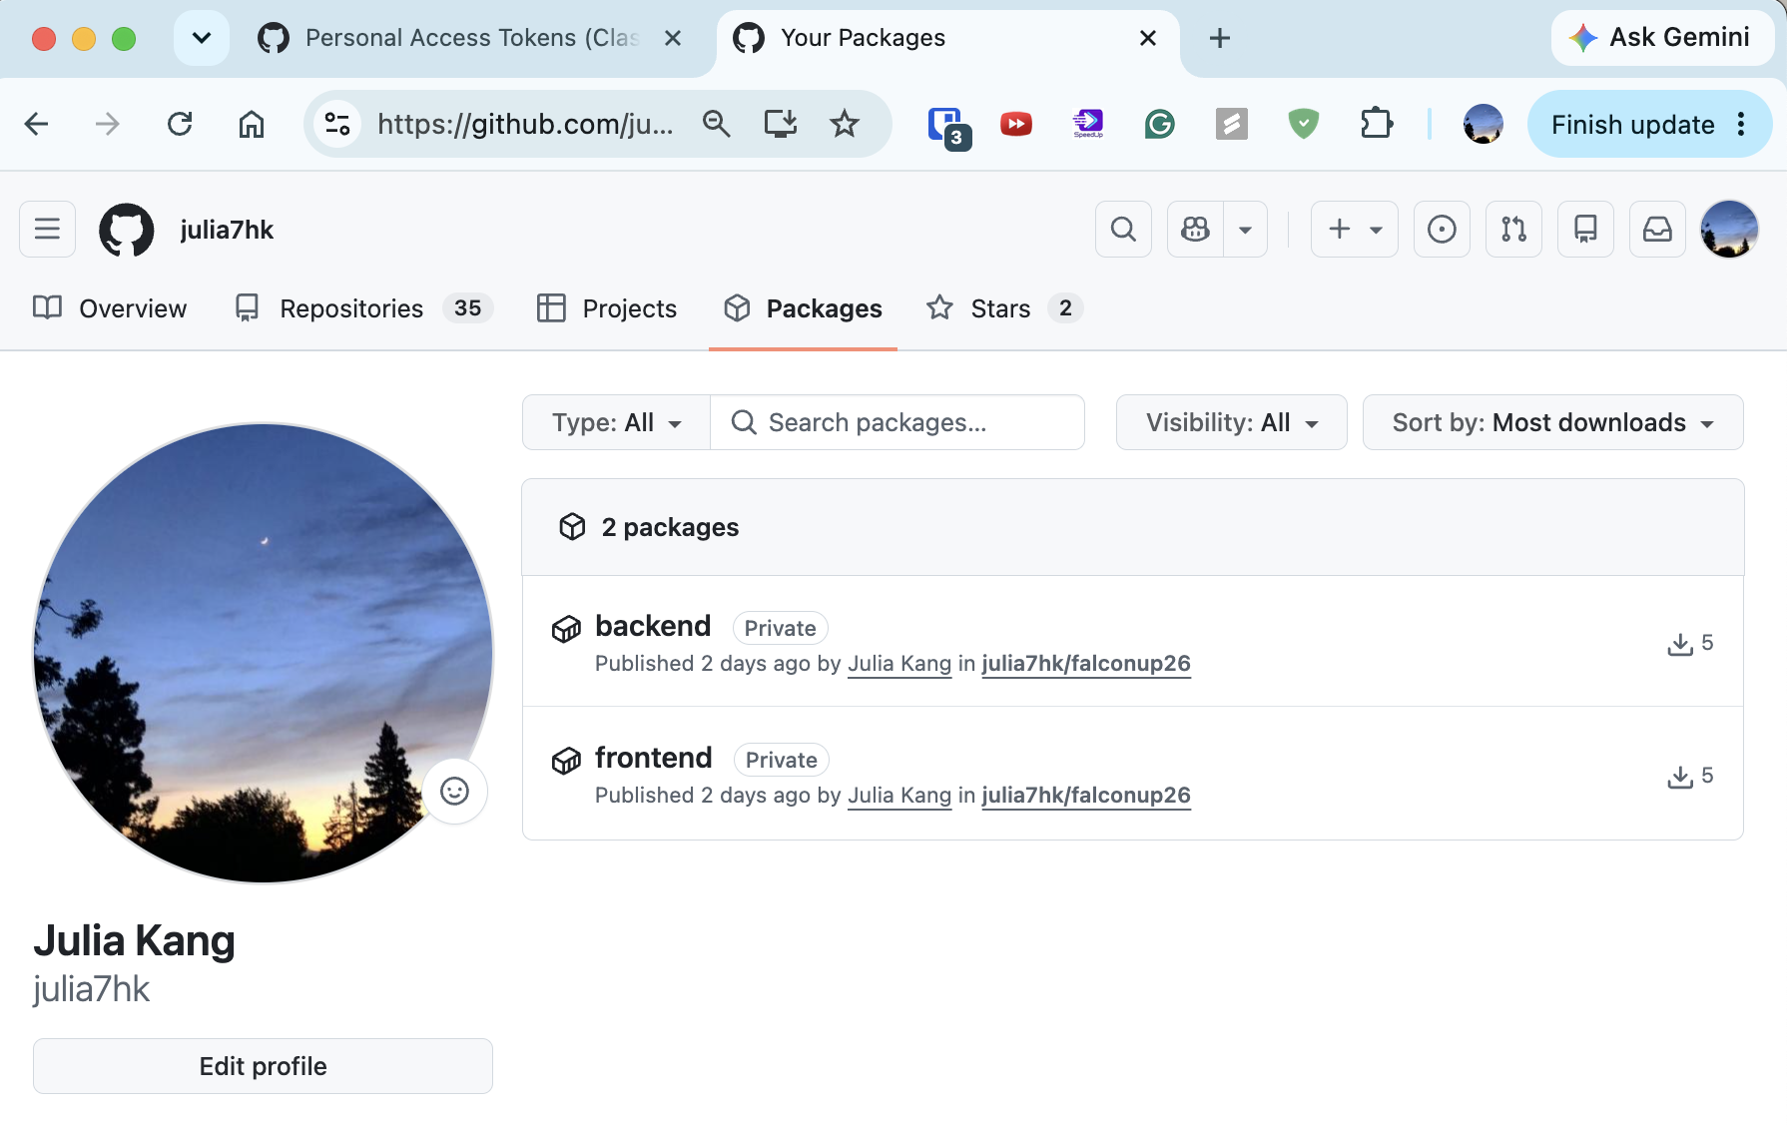This screenshot has width=1787, height=1126.
Task: Click the julia7hk username in header
Action: point(227,230)
